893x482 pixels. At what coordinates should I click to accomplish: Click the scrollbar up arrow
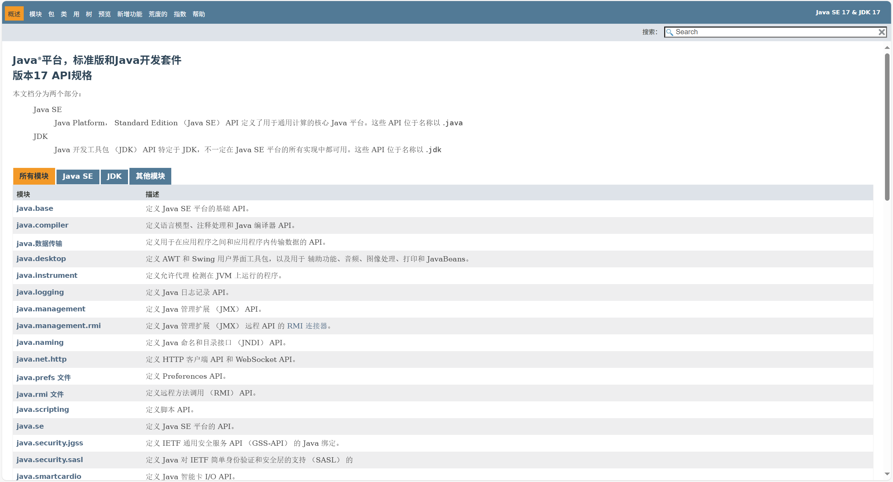coord(887,47)
